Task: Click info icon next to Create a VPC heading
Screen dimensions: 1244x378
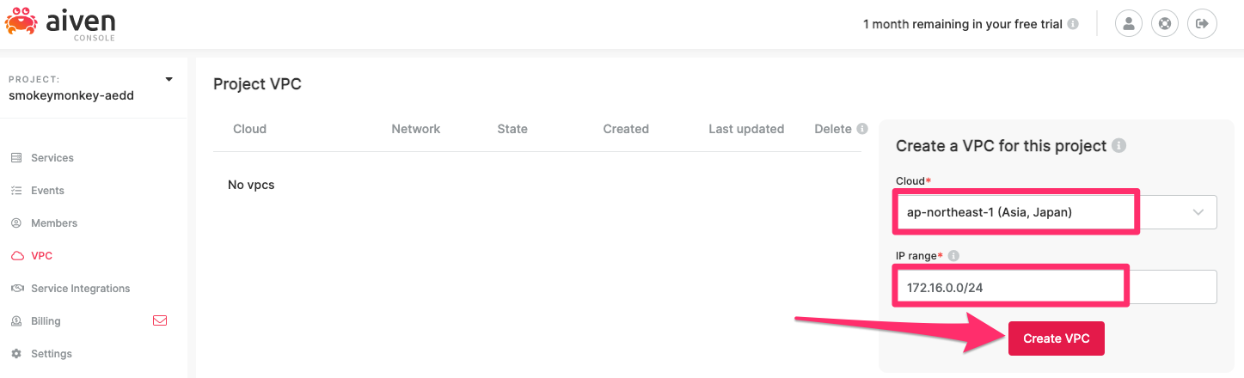Action: (x=1118, y=146)
